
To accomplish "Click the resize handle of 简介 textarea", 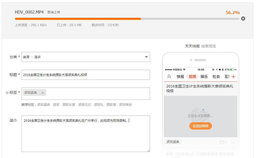I will 149,150.
